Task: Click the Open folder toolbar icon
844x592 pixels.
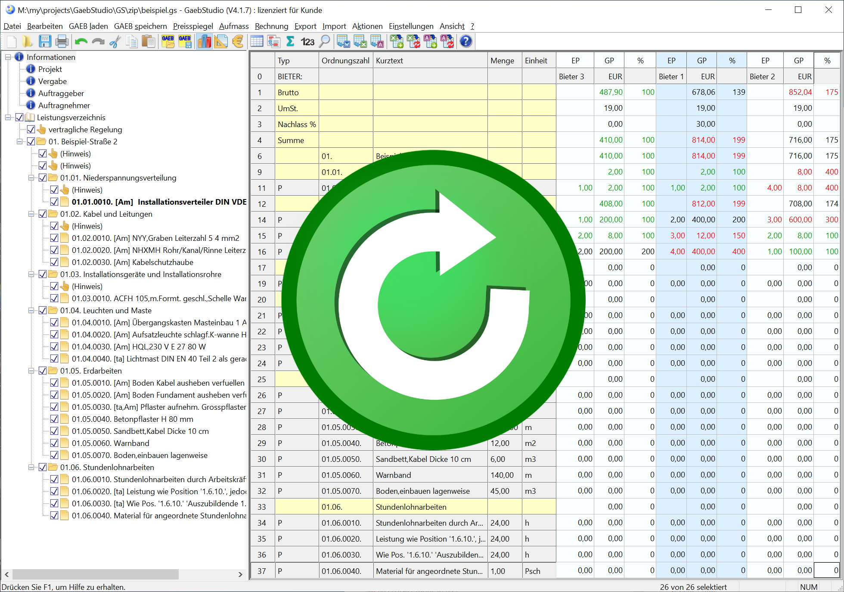Action: coord(28,42)
